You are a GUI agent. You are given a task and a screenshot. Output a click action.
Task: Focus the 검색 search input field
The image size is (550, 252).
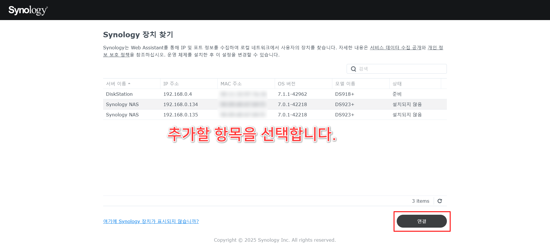click(397, 69)
